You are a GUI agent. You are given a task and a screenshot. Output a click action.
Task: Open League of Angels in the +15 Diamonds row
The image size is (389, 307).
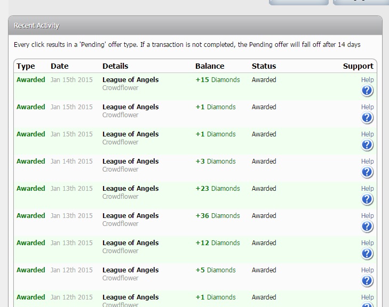point(130,80)
